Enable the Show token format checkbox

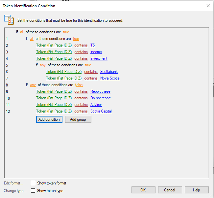pyautogui.click(x=33, y=183)
